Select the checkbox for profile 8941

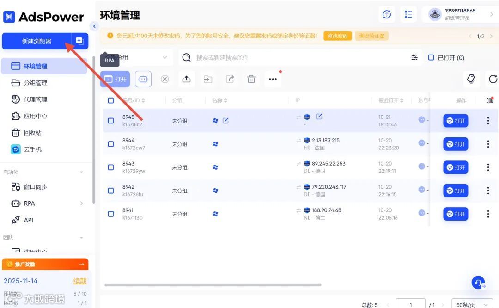tap(111, 214)
